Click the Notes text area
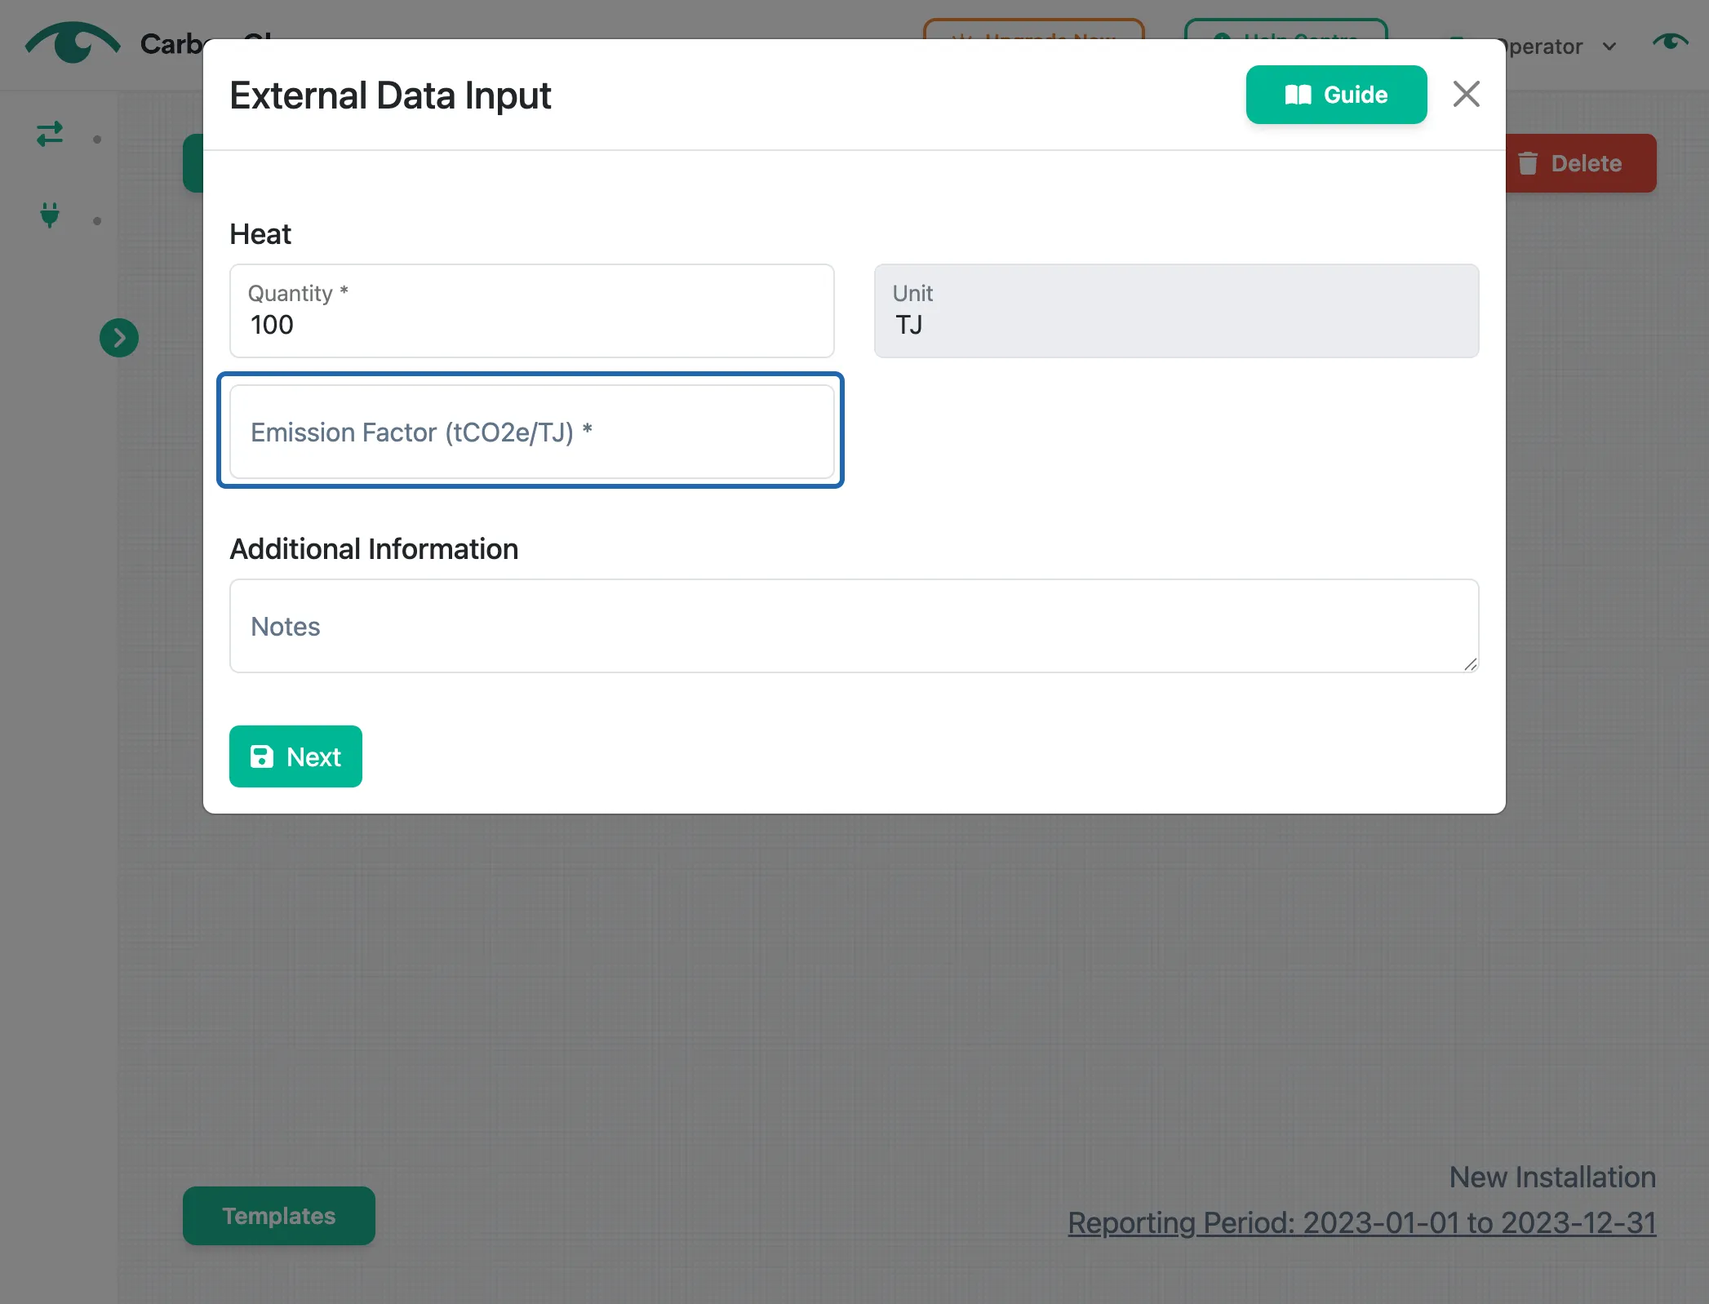Viewport: 1709px width, 1304px height. tap(854, 626)
